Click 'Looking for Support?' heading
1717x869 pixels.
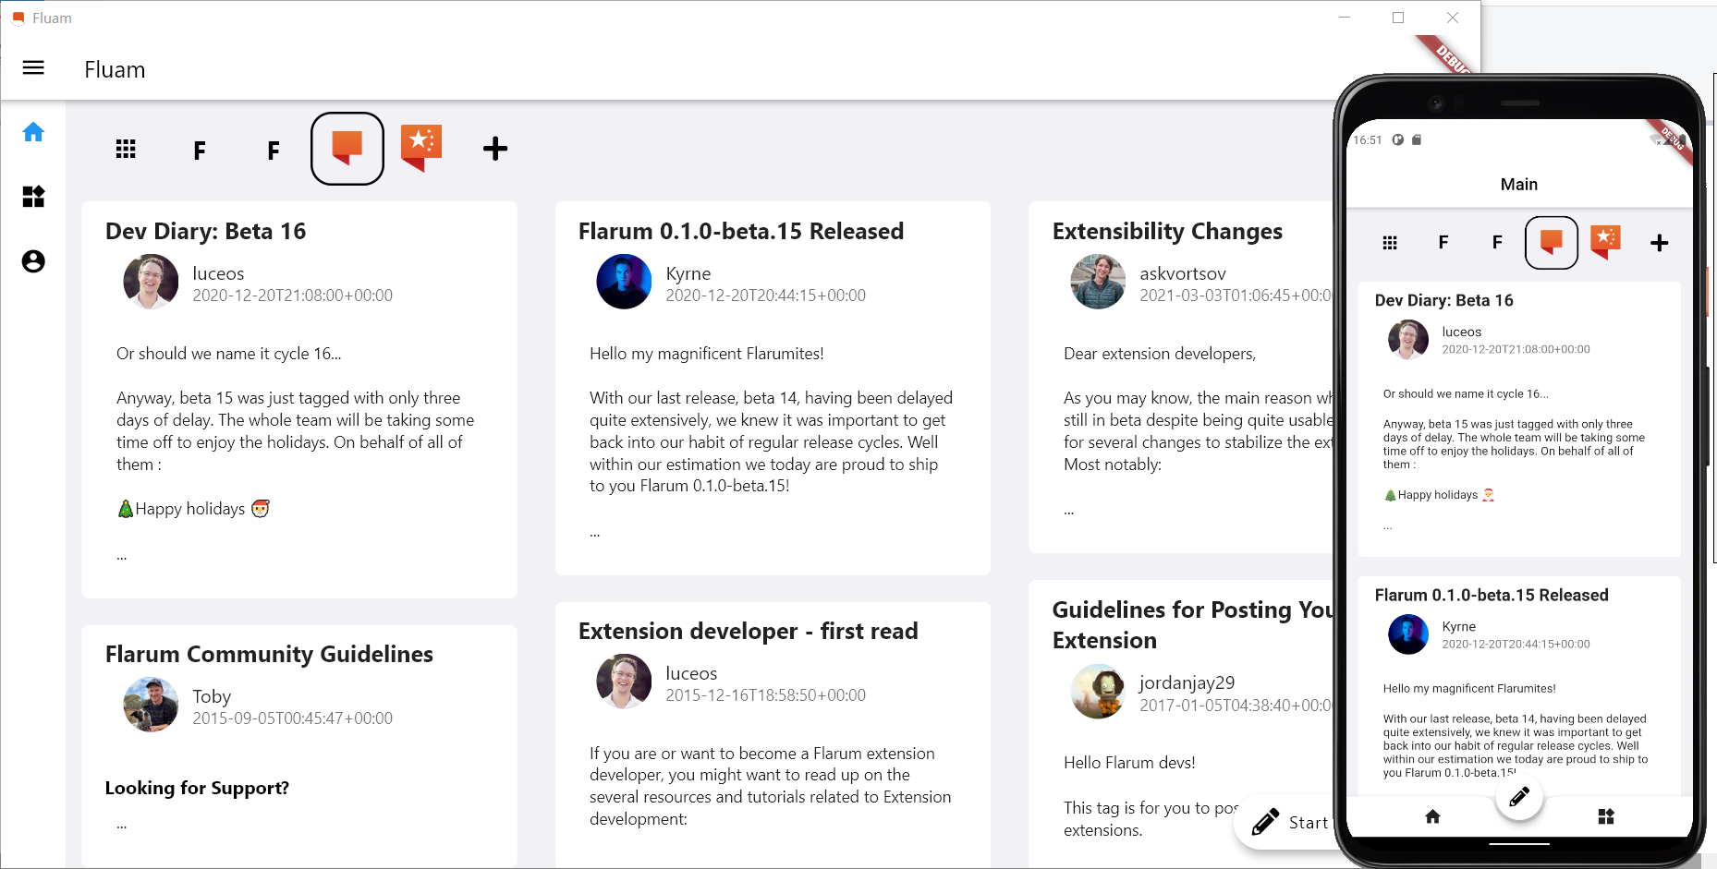197,788
